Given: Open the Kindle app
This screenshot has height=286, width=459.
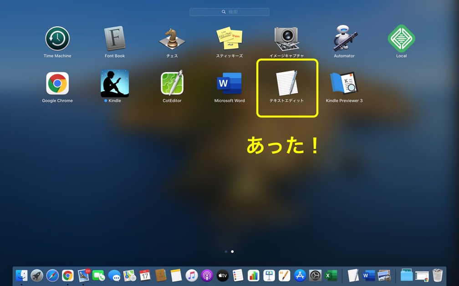Looking at the screenshot, I should coord(115,84).
